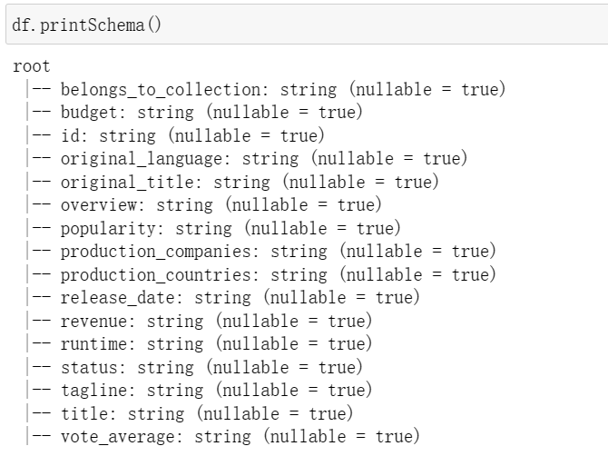The height and width of the screenshot is (466, 608).
Task: Click the release_date field line
Action: coord(223,298)
